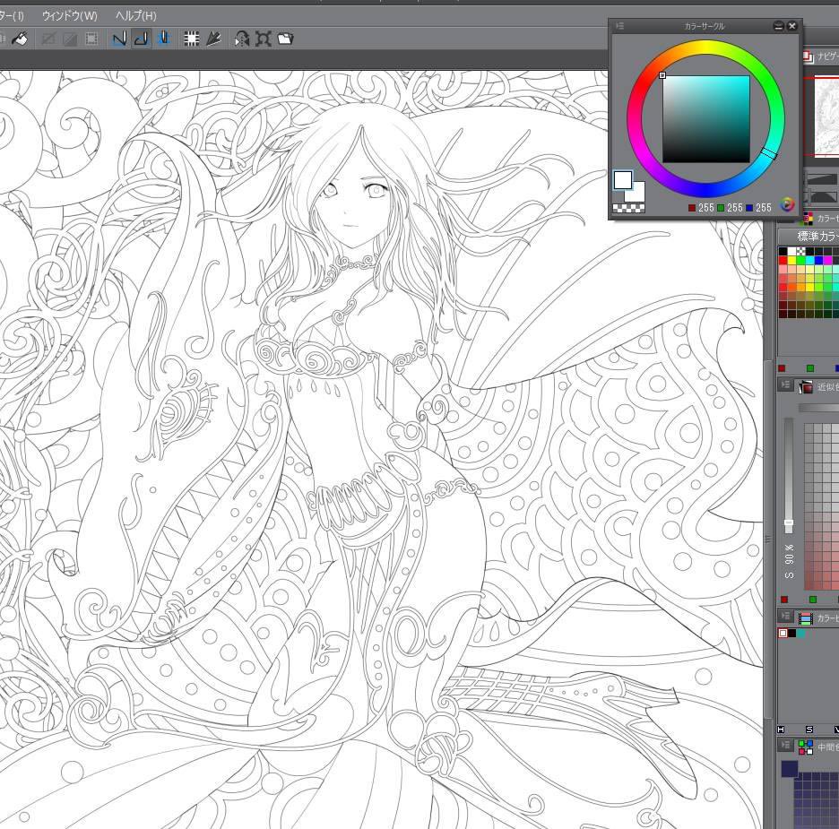Viewport: 839px width, 829px height.
Task: Open the ヘルプ(H) menu
Action: pyautogui.click(x=136, y=15)
